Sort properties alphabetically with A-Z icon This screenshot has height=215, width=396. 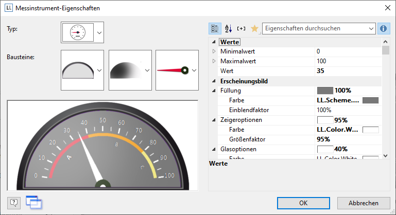click(229, 29)
